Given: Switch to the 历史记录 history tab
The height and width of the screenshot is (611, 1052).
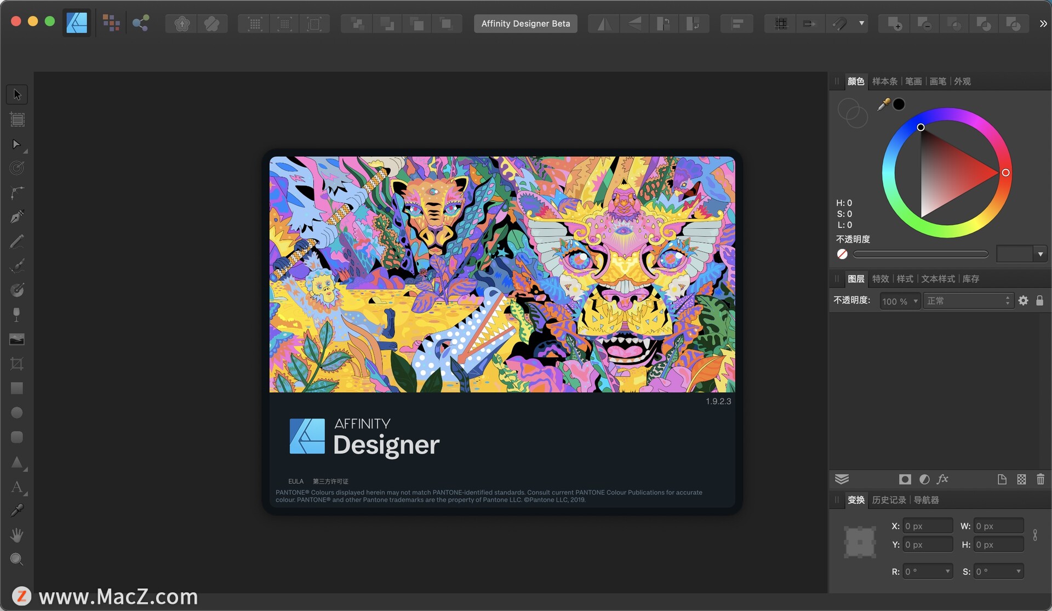Looking at the screenshot, I should 889,500.
